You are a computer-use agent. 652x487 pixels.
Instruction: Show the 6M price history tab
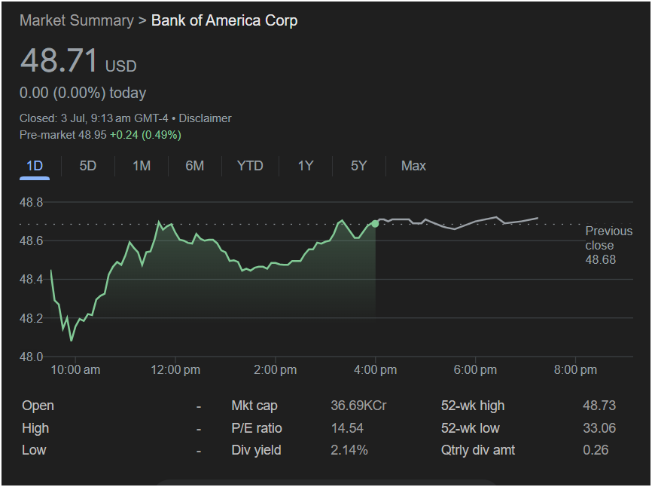click(194, 166)
